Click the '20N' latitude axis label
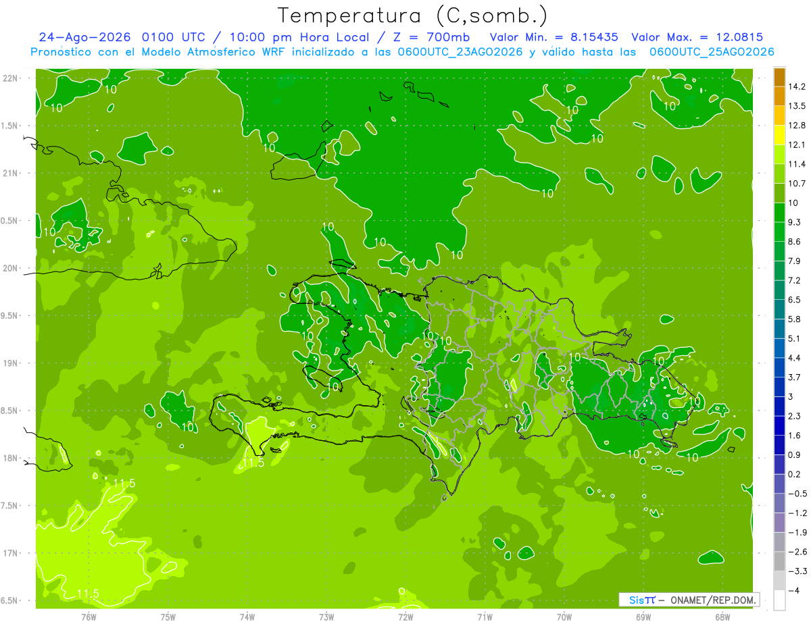This screenshot has width=811, height=626. [x=10, y=268]
